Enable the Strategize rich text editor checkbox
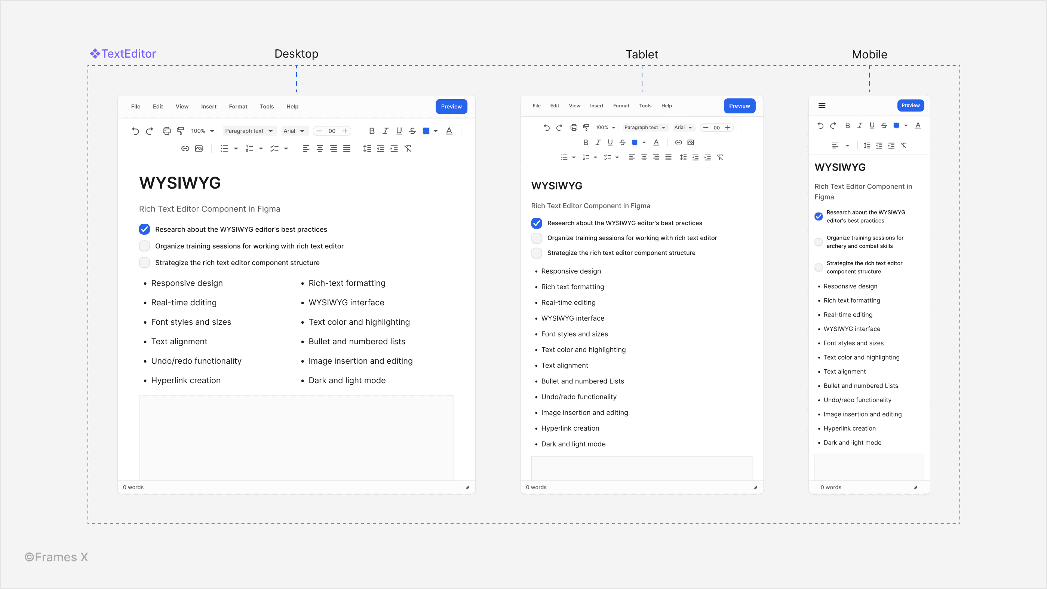Viewport: 1047px width, 589px height. (x=144, y=263)
